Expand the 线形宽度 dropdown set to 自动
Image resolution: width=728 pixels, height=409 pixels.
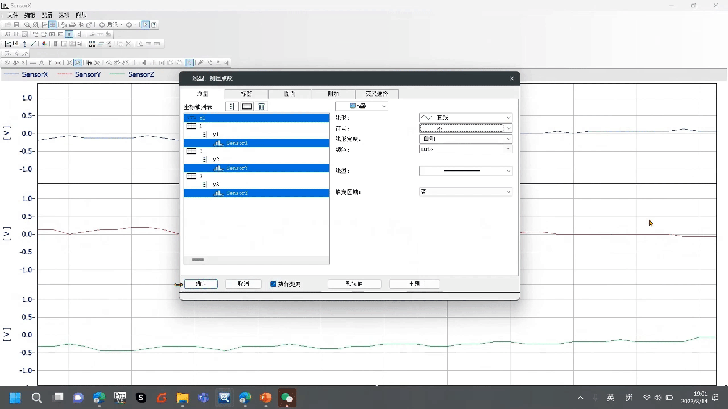(x=465, y=139)
